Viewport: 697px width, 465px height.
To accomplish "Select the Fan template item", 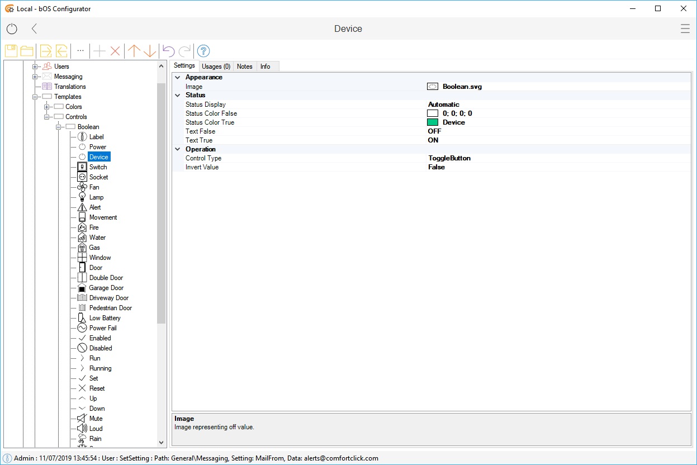I will [x=94, y=187].
